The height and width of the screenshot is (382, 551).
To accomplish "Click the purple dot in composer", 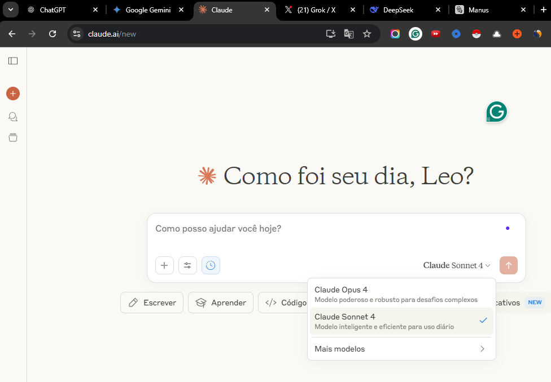I will pos(508,228).
